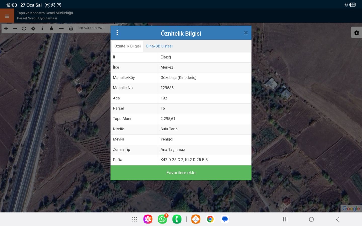Activate the locate crosshair tool
This screenshot has height=226, width=362.
click(33, 28)
